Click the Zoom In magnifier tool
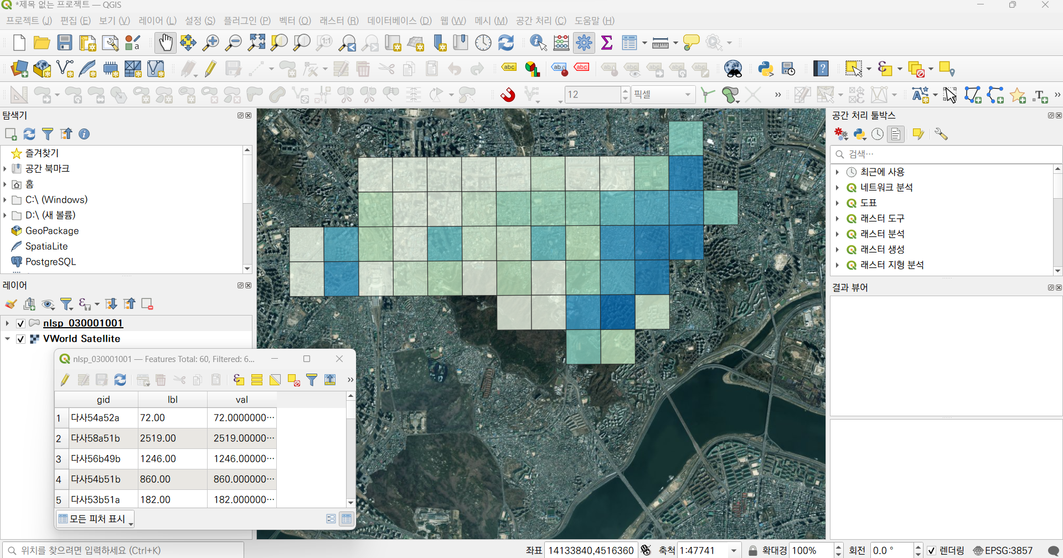The width and height of the screenshot is (1063, 558). (x=211, y=43)
